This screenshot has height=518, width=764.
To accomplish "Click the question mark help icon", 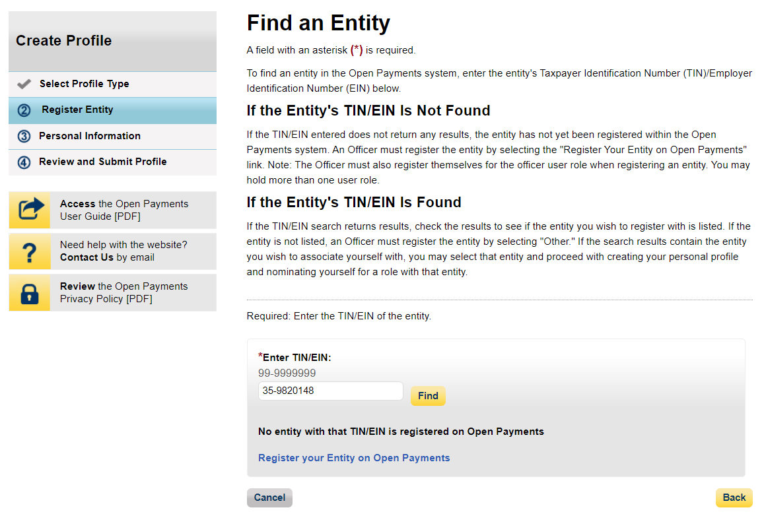I will click(30, 251).
